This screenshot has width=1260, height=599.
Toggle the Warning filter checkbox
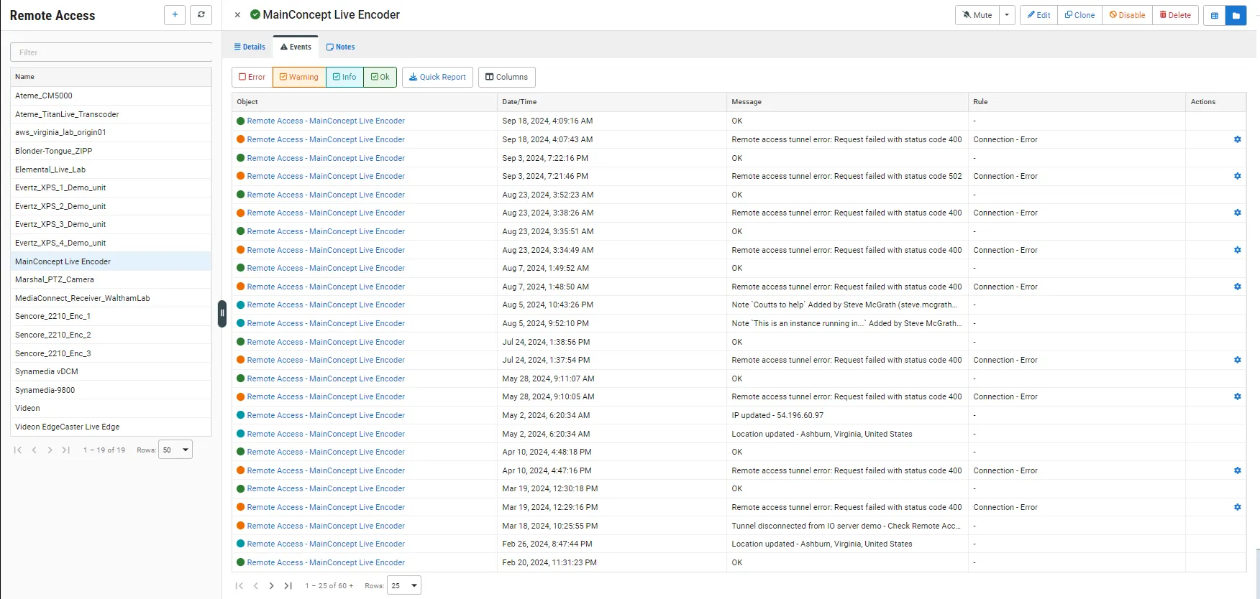(299, 77)
